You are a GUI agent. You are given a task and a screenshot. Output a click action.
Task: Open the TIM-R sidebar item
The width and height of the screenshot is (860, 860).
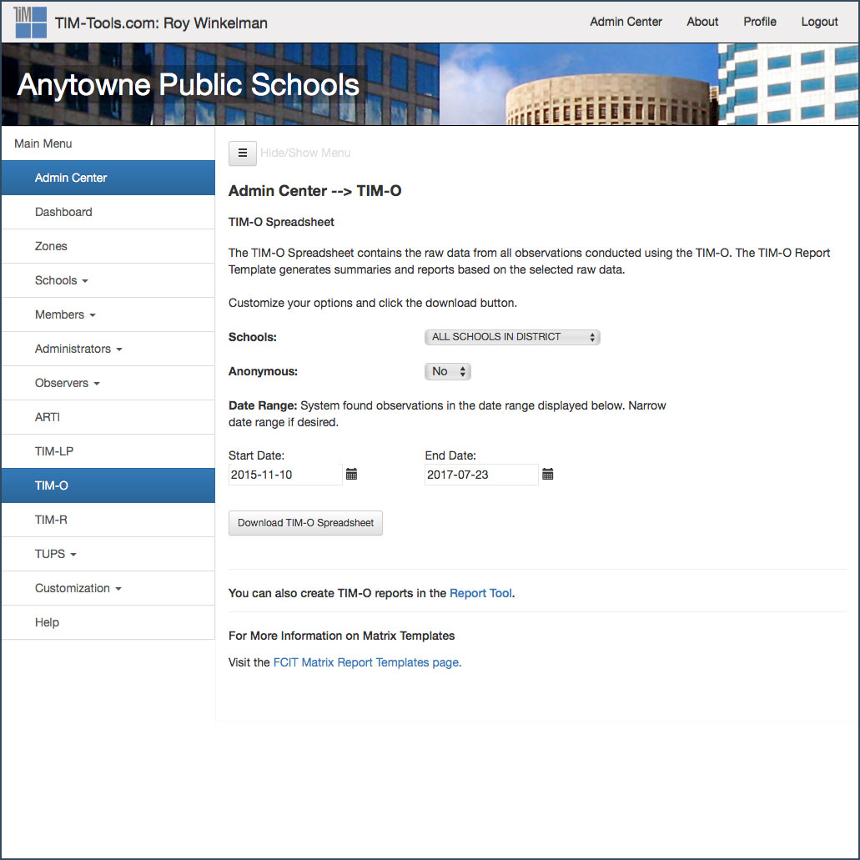pyautogui.click(x=108, y=520)
